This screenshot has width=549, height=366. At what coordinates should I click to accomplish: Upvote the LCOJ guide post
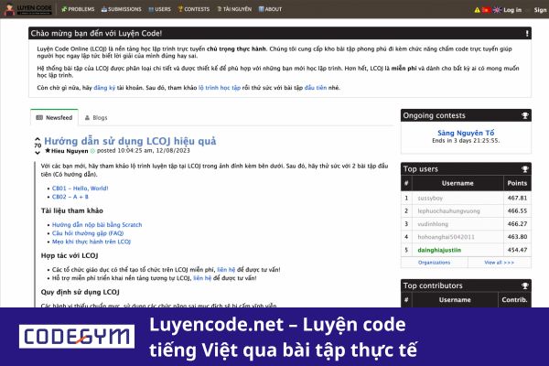[38, 139]
